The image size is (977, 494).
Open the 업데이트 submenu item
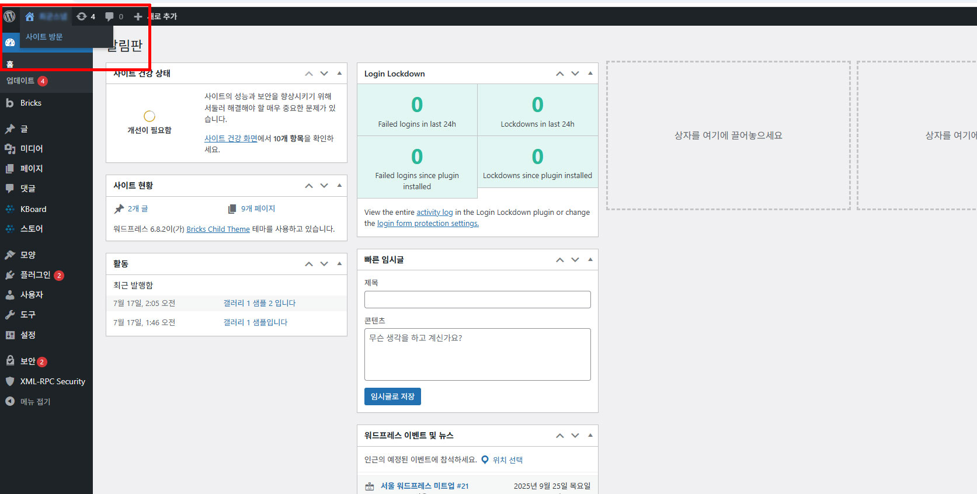(x=20, y=81)
